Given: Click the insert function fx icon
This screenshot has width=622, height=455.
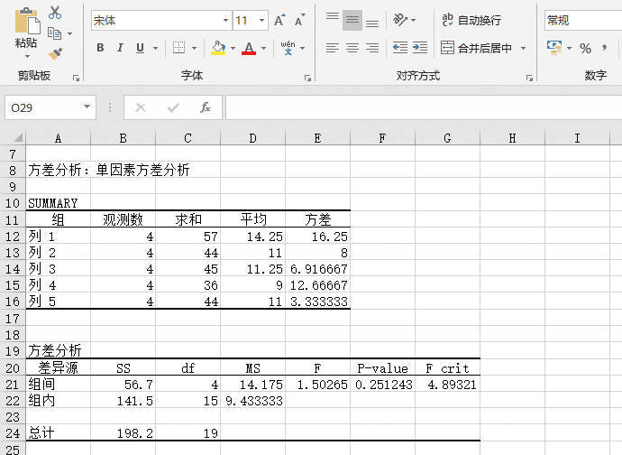Looking at the screenshot, I should click(206, 107).
